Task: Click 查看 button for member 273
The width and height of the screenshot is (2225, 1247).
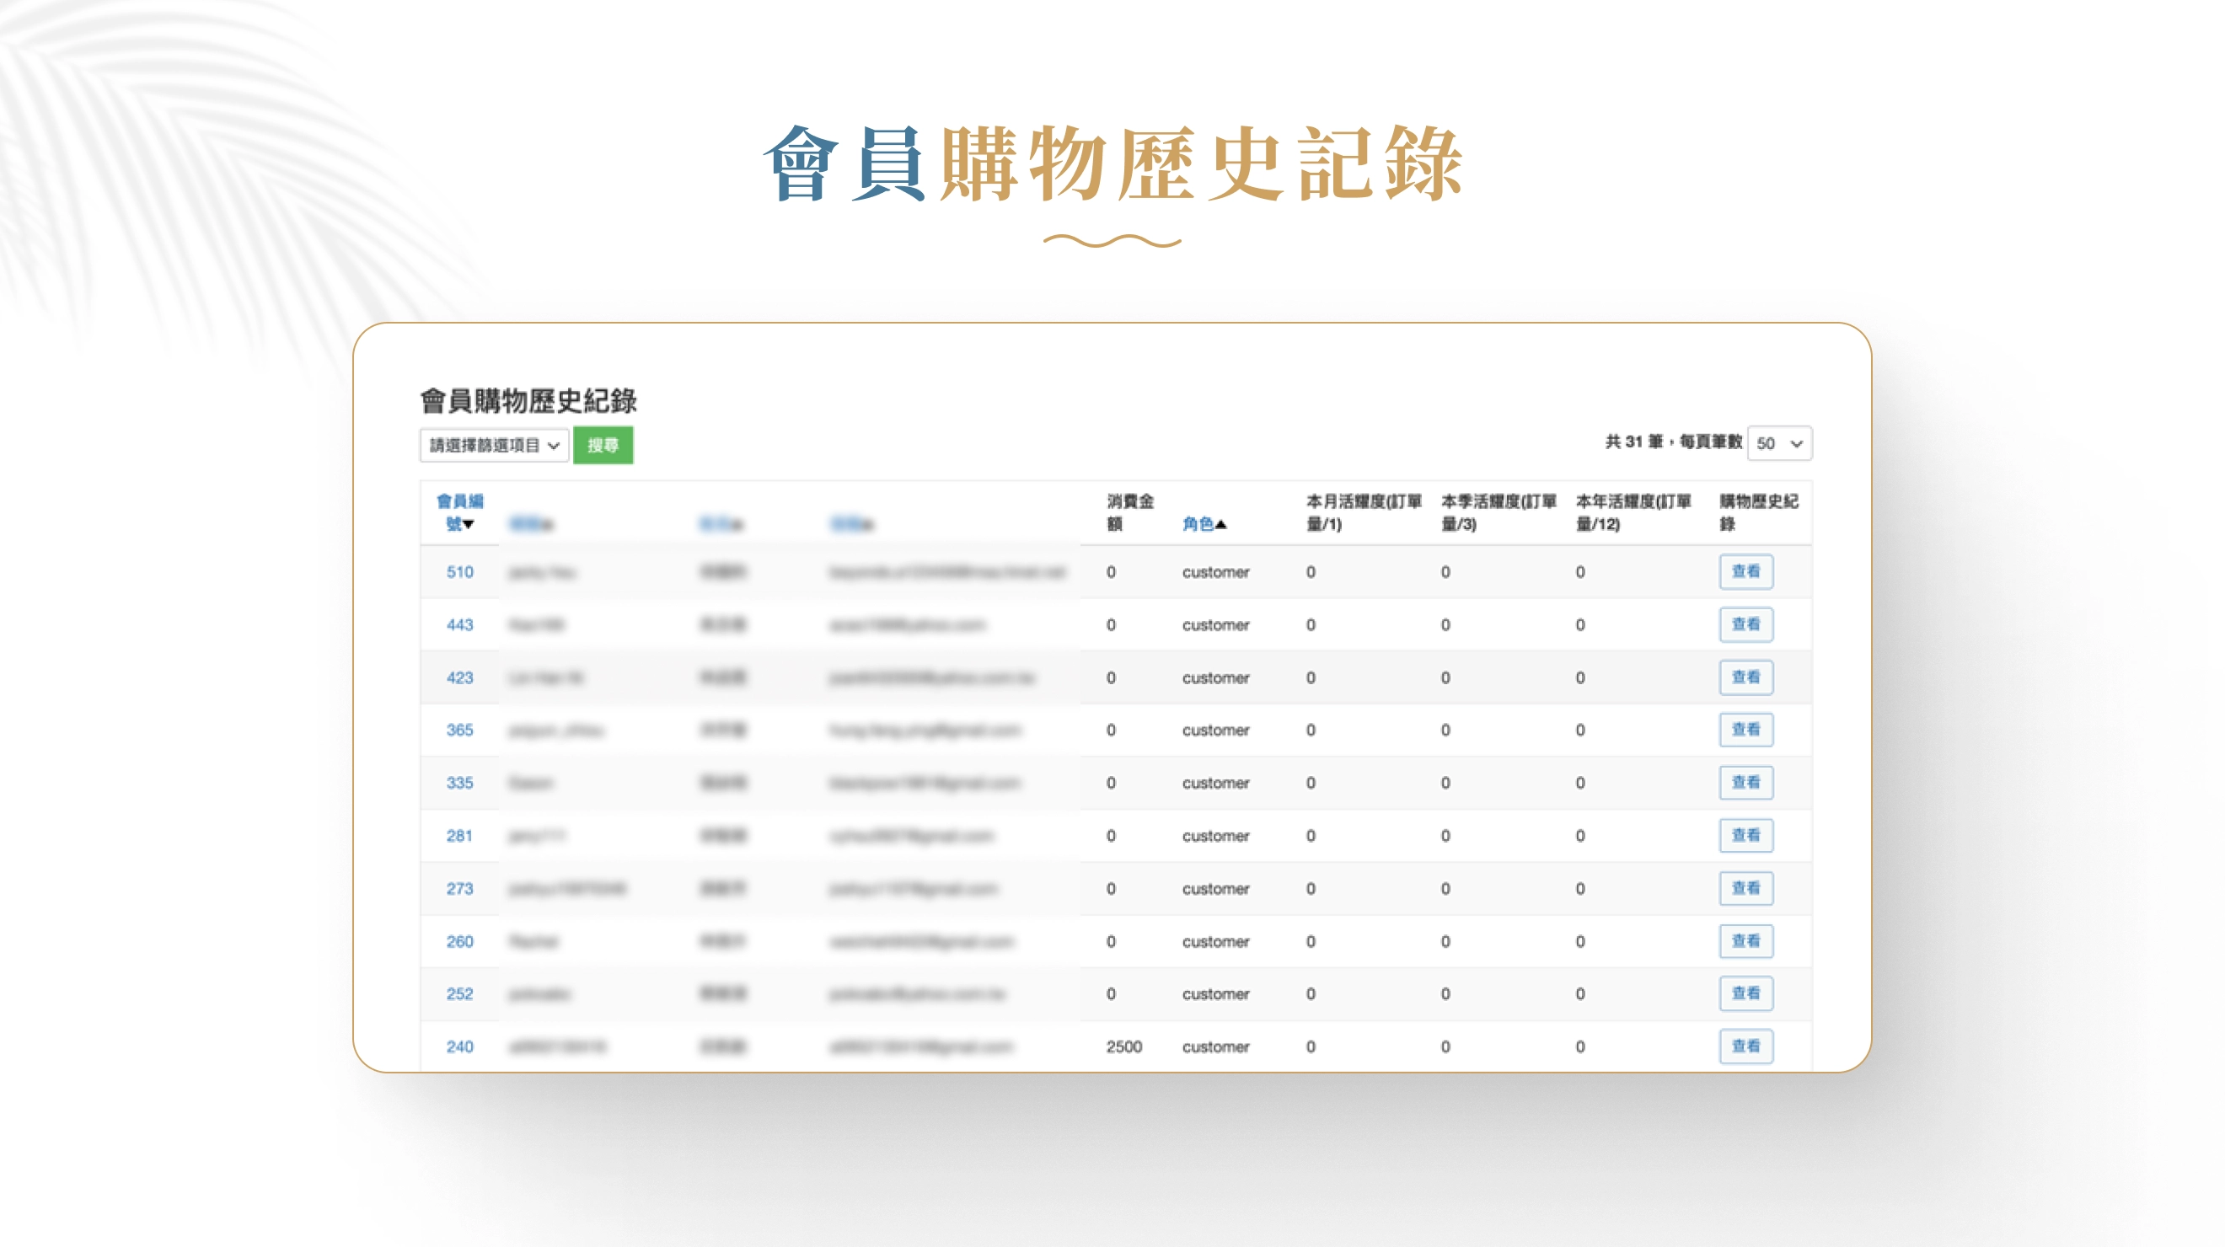Action: [x=1745, y=888]
